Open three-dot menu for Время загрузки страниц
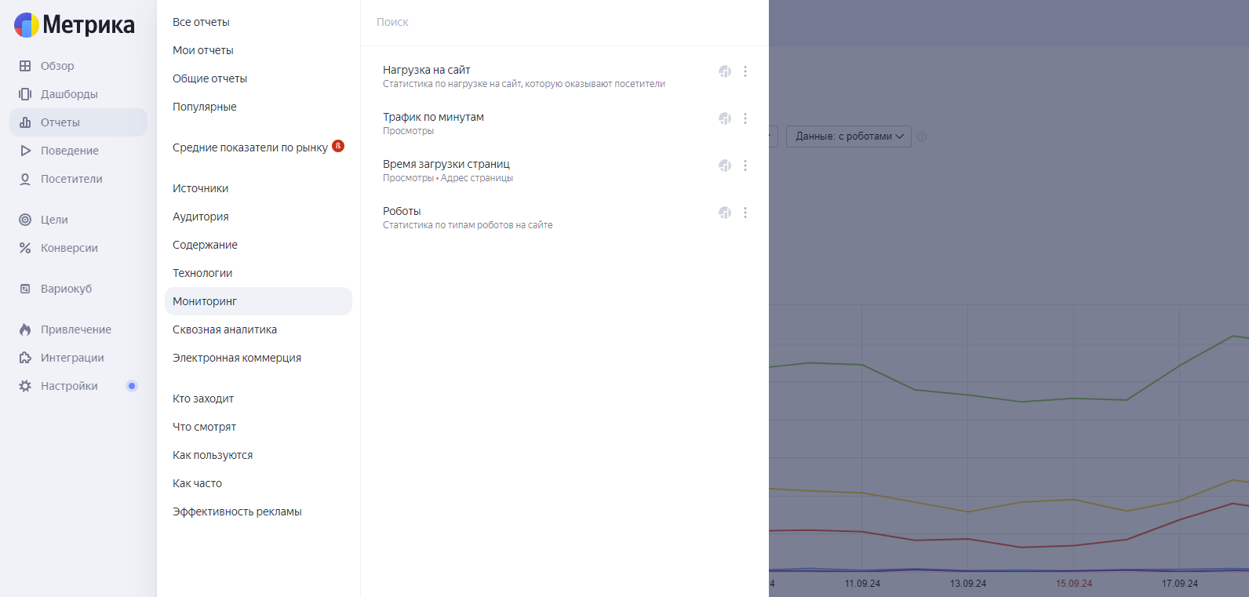The height and width of the screenshot is (597, 1249). point(745,166)
